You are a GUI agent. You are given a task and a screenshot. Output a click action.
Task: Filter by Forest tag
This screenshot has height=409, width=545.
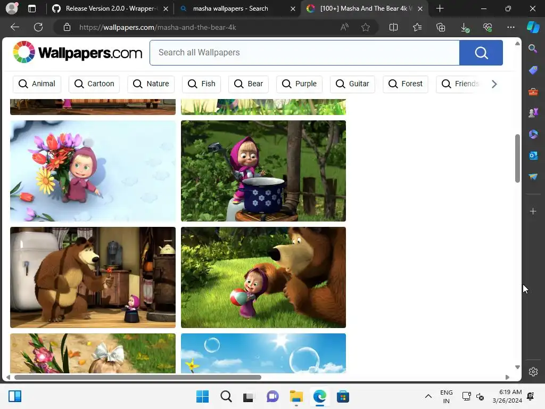pos(405,84)
